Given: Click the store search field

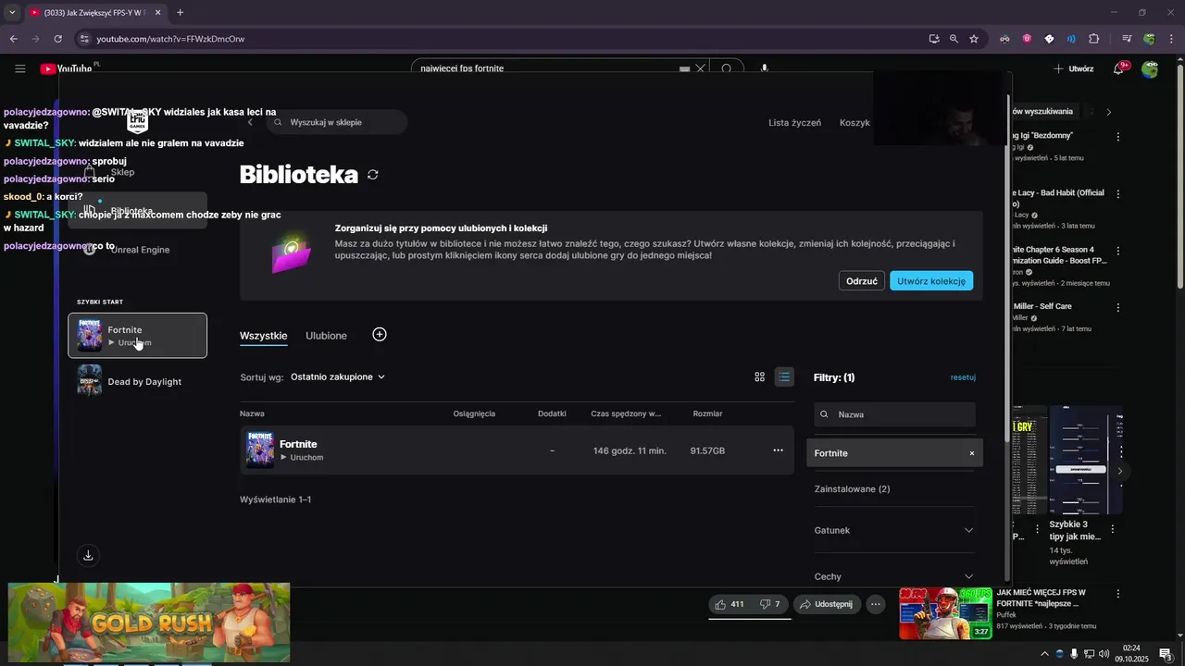Looking at the screenshot, I should 337,122.
